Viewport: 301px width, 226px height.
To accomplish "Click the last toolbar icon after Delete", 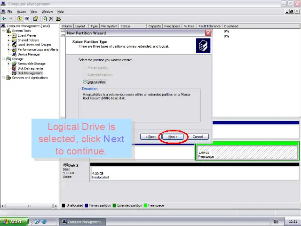I will 58,19.
